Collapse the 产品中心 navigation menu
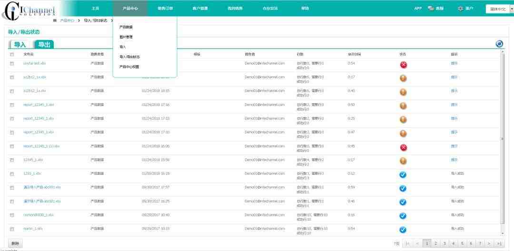The image size is (514, 251). [x=130, y=9]
